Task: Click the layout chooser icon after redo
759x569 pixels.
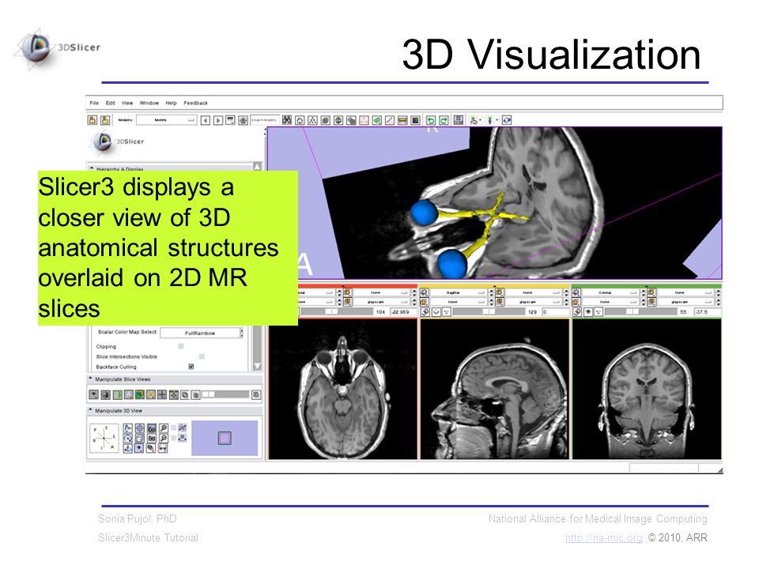Action: pyautogui.click(x=458, y=120)
